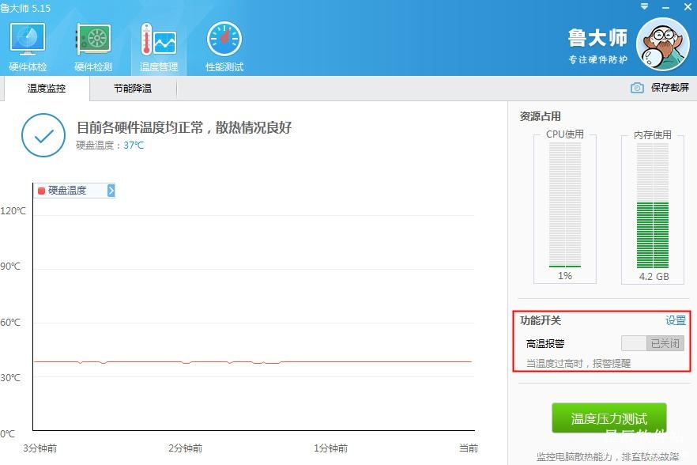
Task: Open the title bar dropdown menu arrow
Action: (x=644, y=6)
